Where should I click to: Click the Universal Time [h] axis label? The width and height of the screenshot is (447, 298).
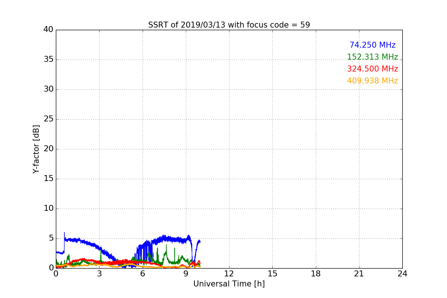[x=229, y=284]
